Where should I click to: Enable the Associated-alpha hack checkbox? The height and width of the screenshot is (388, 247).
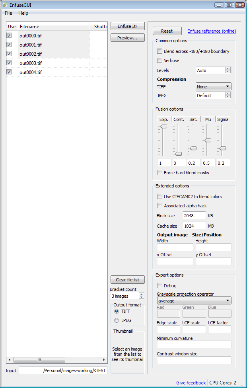pos(160,206)
